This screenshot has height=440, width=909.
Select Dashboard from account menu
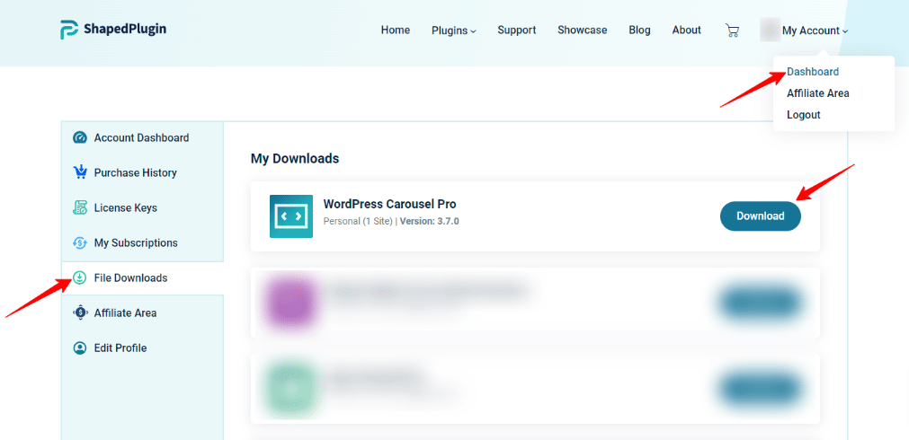point(812,72)
